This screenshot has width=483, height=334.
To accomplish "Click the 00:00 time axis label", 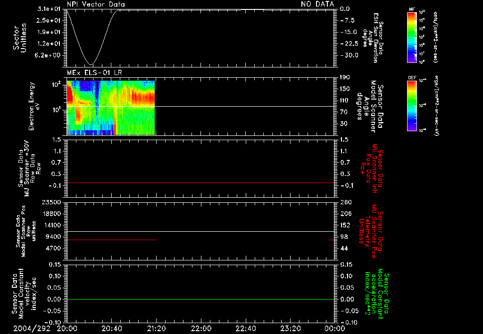I will tap(335, 328).
